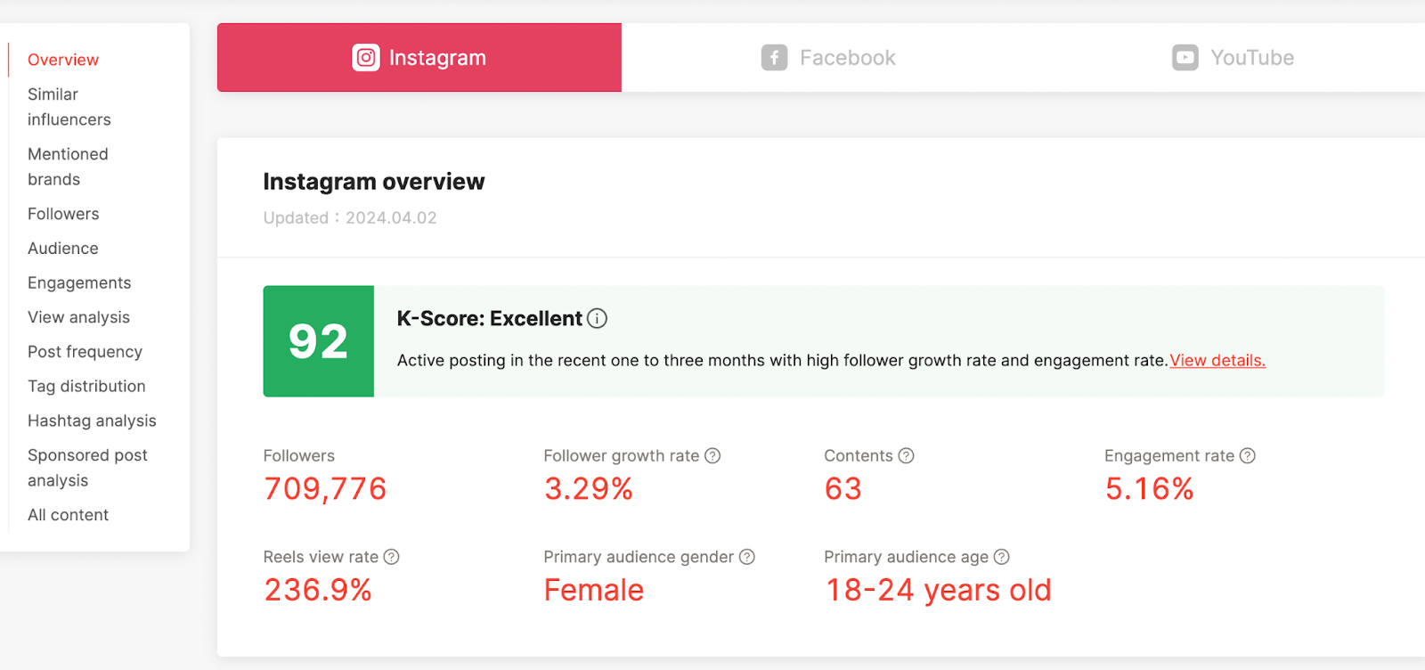This screenshot has width=1425, height=670.
Task: Go to Tag distribution section
Action: click(x=86, y=387)
